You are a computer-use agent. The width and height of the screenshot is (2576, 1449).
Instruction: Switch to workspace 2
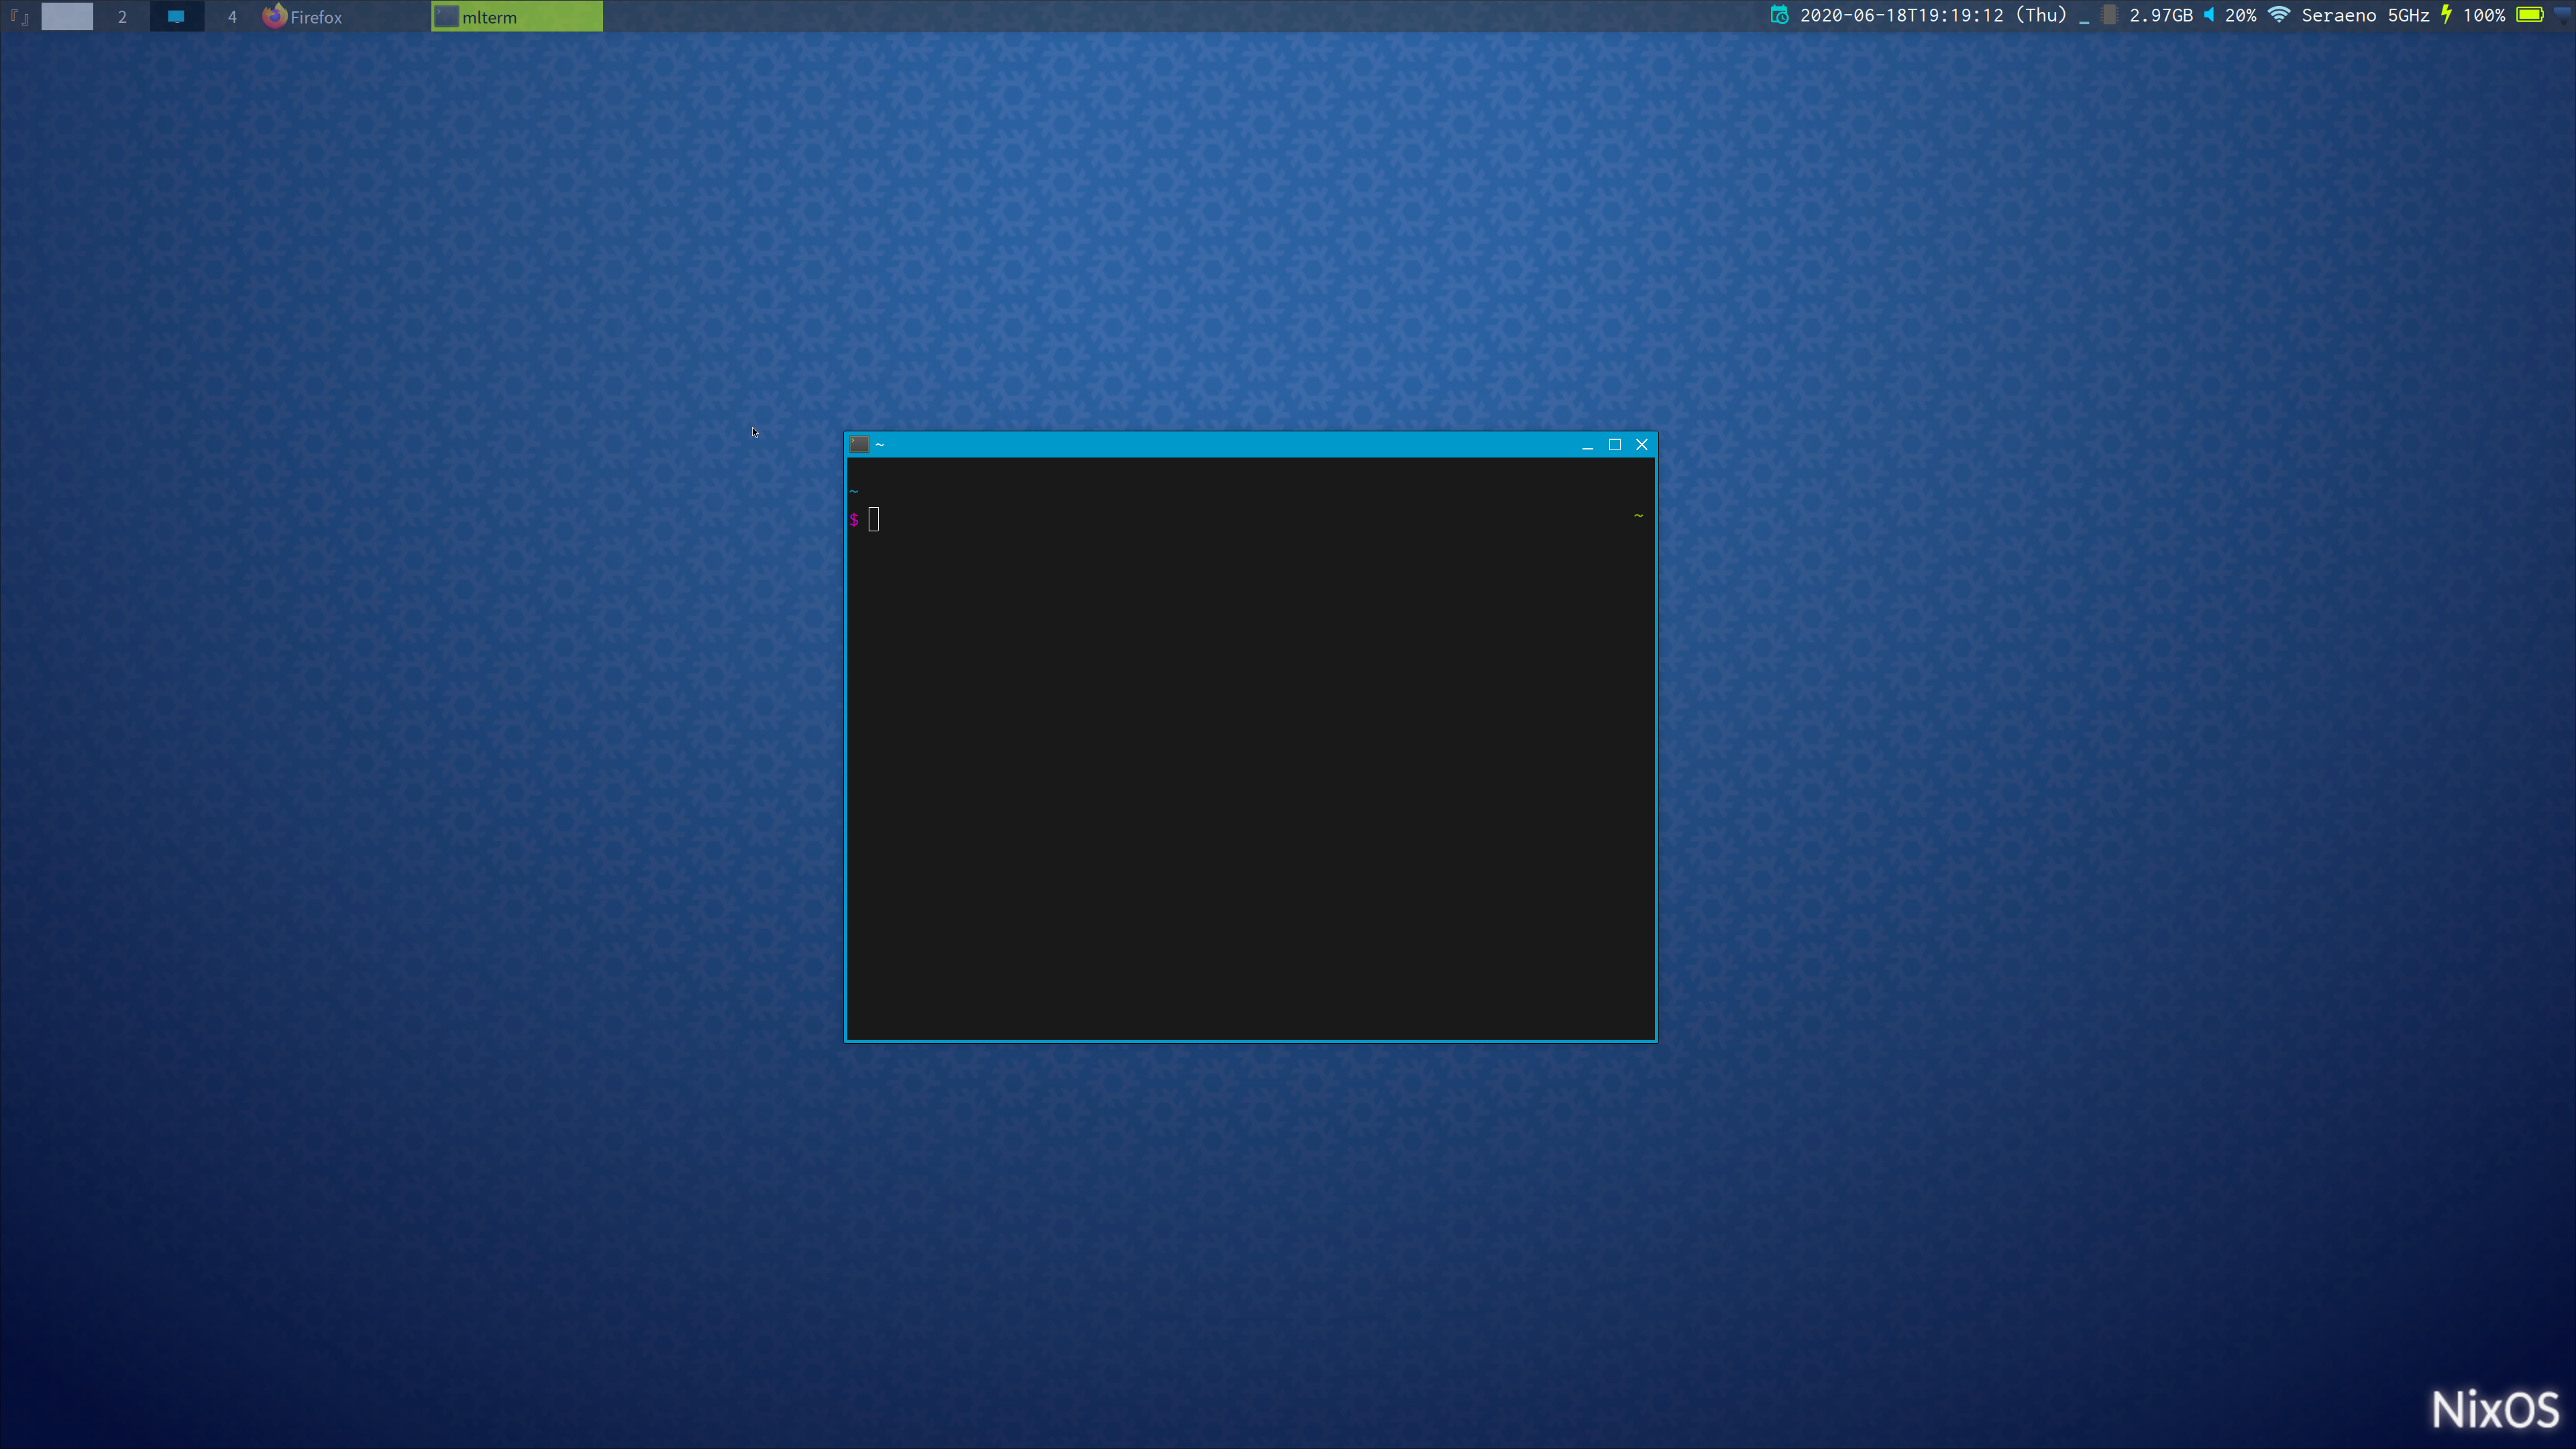tap(122, 17)
